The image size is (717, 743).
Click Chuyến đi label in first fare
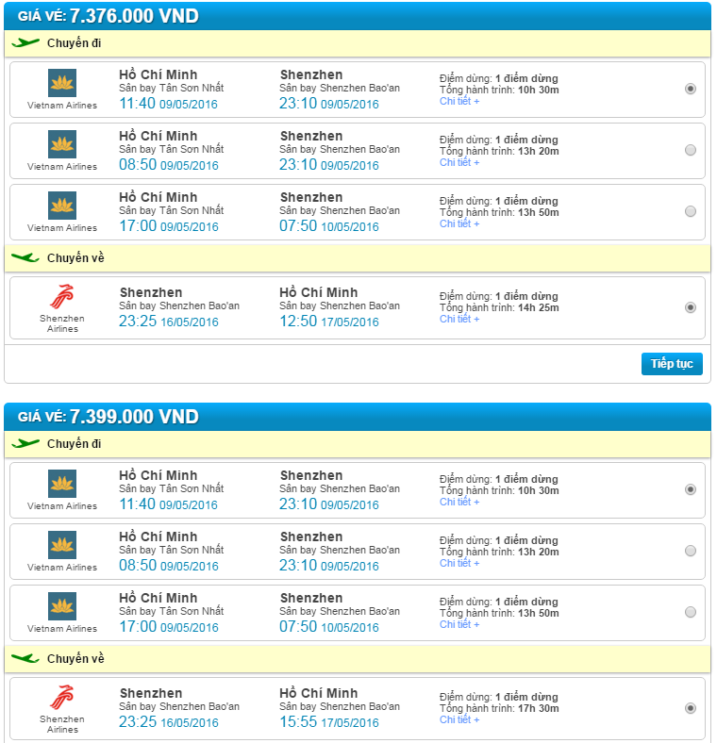74,43
